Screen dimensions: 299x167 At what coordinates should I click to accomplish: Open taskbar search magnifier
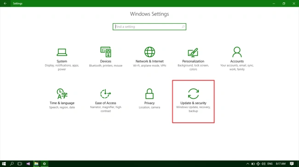pyautogui.click(x=12, y=164)
